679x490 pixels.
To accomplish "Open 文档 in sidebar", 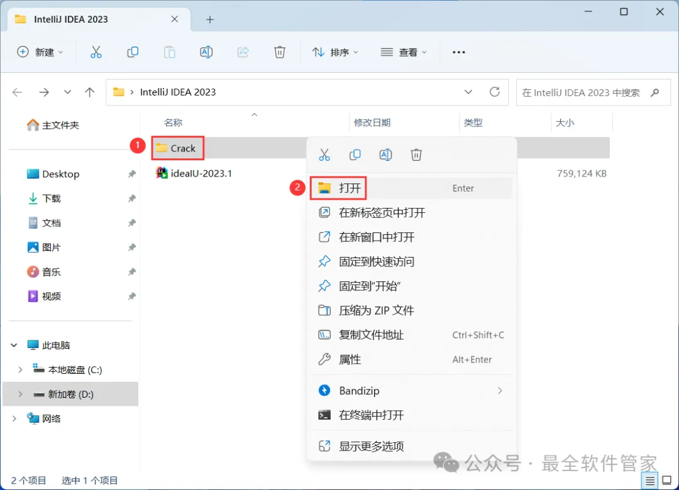I will tap(44, 223).
